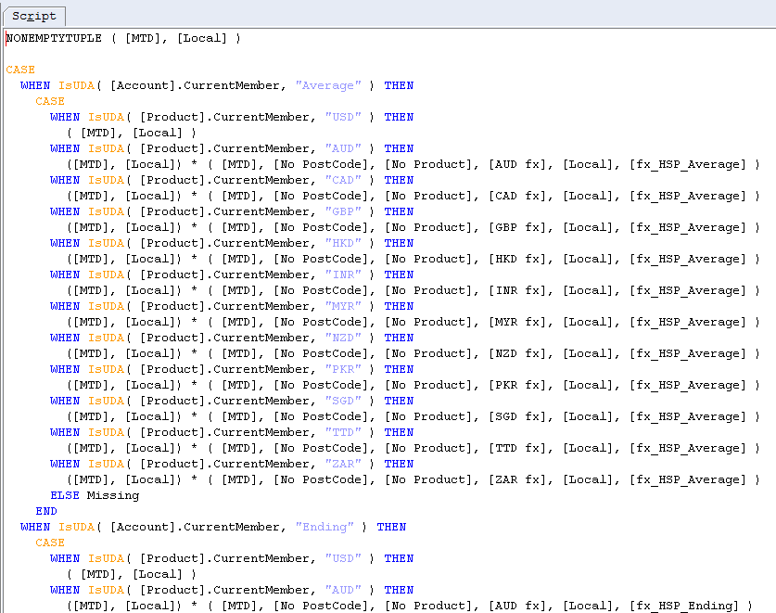The image size is (776, 613).
Task: Click the top-level orange CASE keyword
Action: click(20, 70)
